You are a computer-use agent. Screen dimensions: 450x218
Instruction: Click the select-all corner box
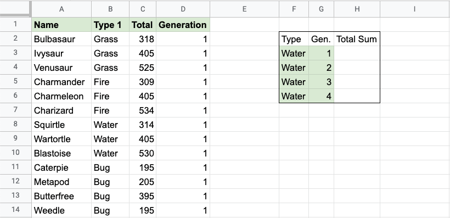pyautogui.click(x=15, y=9)
